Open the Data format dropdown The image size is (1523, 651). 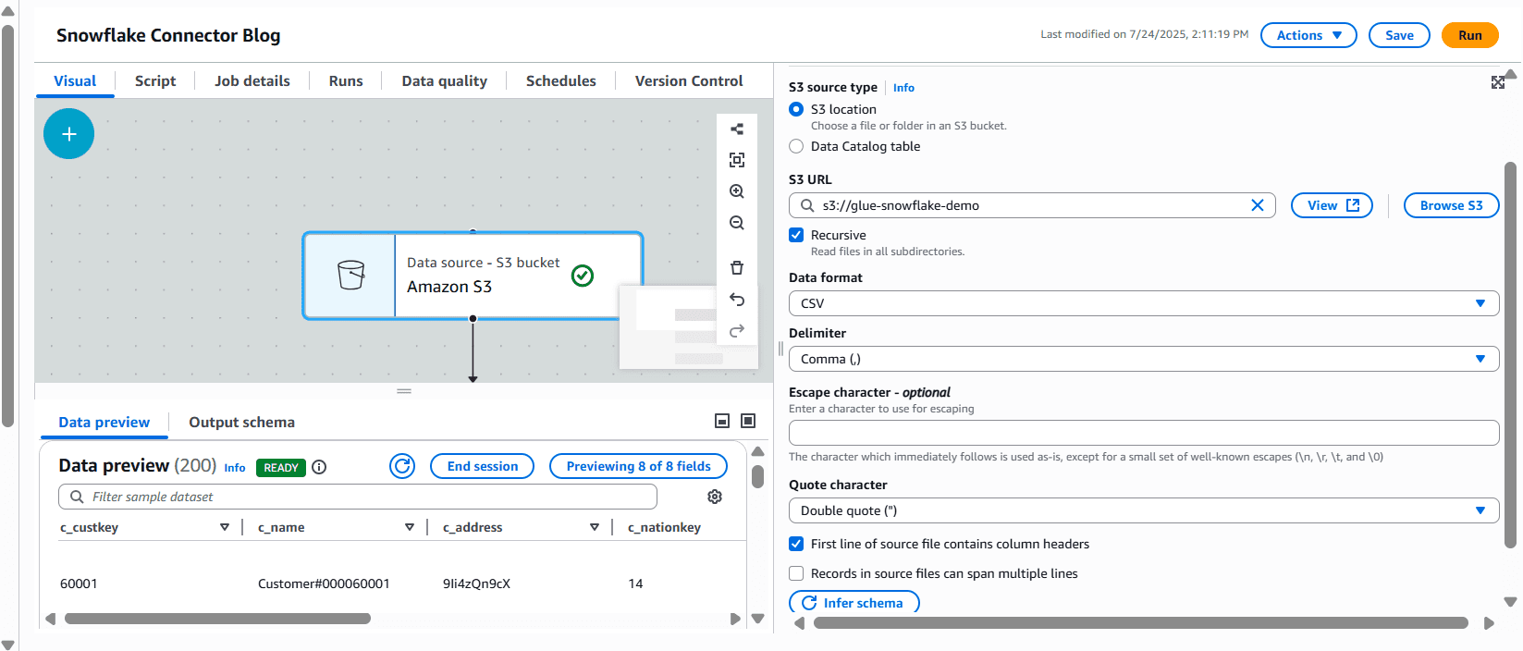1143,303
